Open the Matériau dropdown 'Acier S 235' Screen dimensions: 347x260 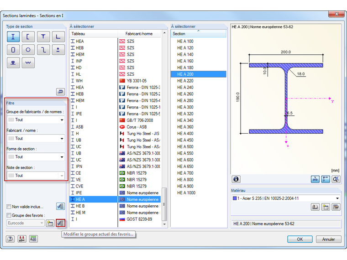tap(286, 198)
